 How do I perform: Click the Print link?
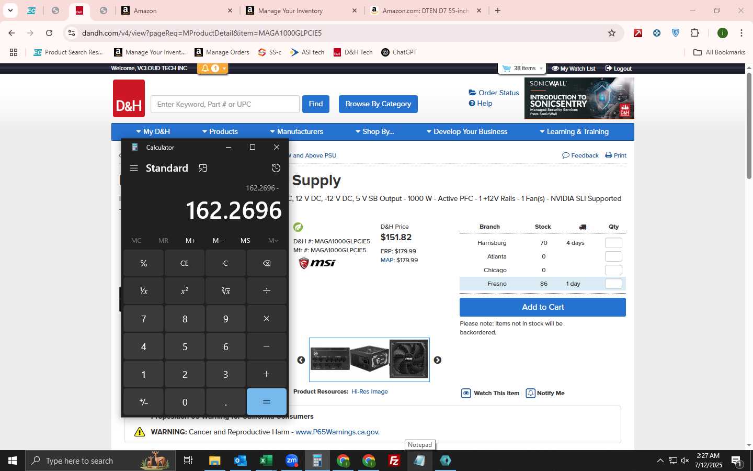(616, 155)
